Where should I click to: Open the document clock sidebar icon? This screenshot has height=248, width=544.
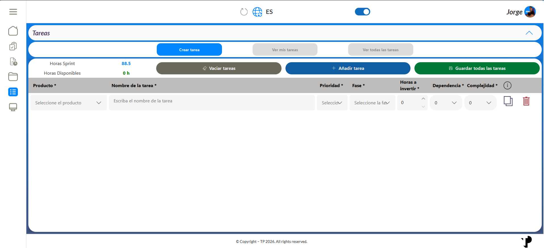coord(13,61)
